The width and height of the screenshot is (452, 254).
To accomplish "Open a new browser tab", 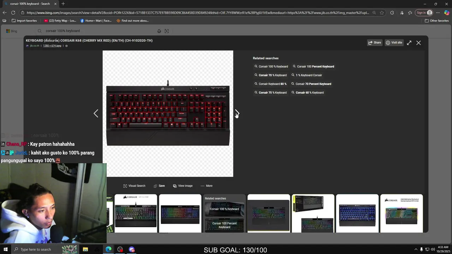I will click(x=63, y=4).
